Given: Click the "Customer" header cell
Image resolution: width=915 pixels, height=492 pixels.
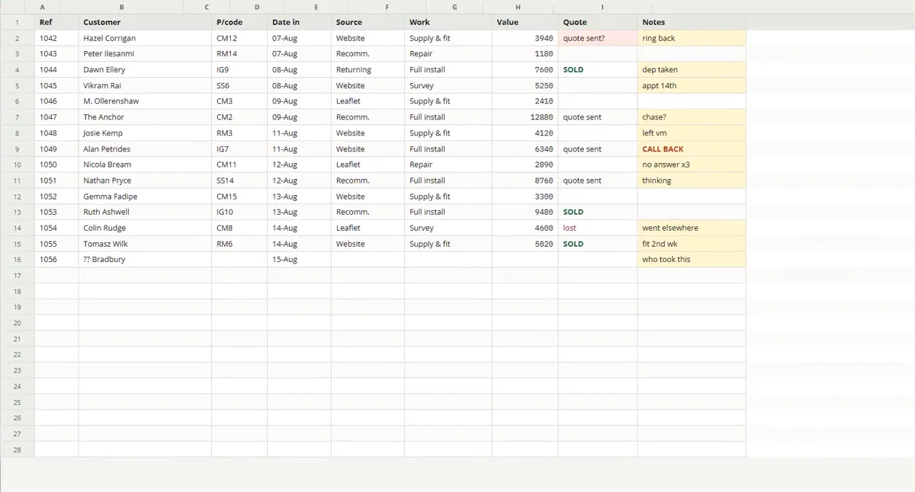Looking at the screenshot, I should (x=145, y=22).
